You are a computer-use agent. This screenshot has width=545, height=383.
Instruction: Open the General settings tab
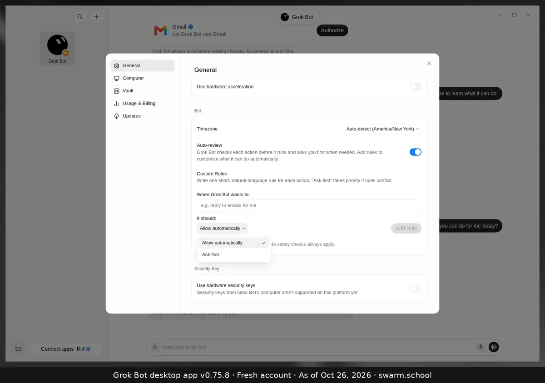143,65
